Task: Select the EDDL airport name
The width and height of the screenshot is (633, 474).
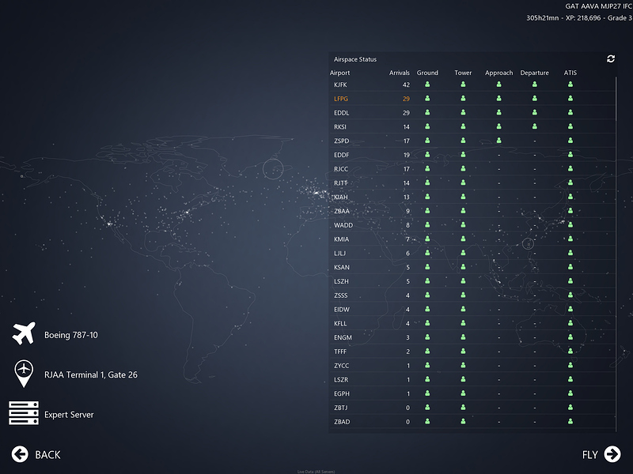Action: (342, 113)
